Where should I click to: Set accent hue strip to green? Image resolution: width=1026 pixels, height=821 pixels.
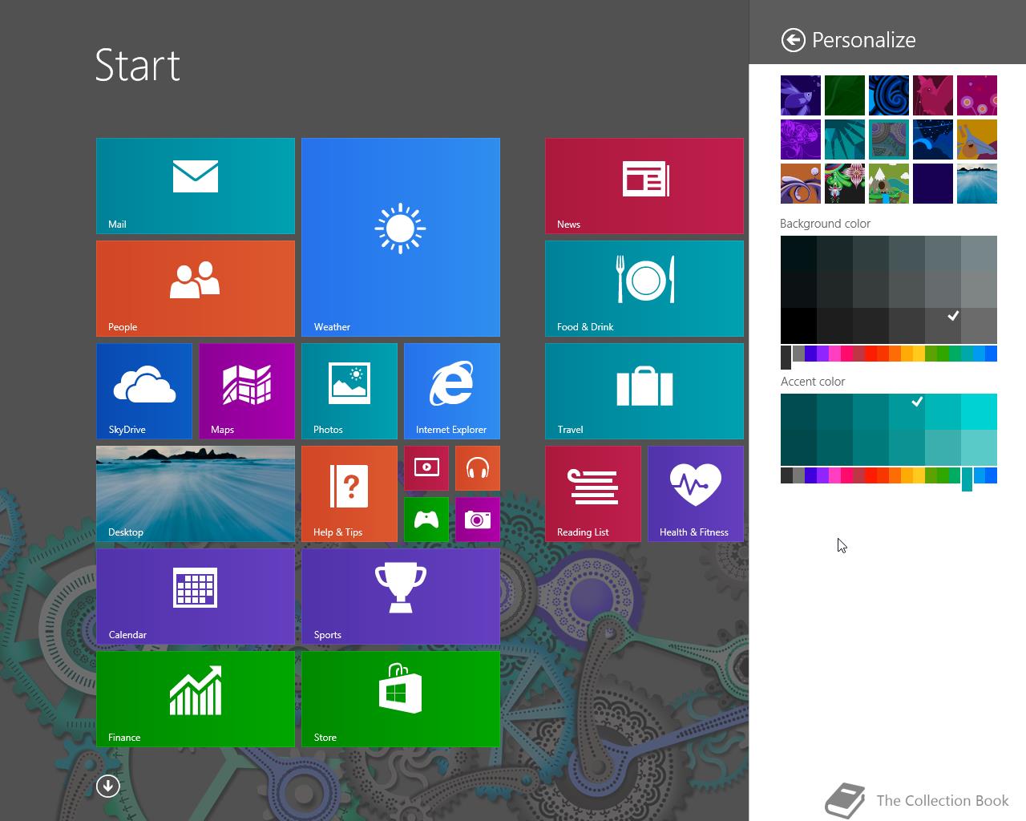[943, 475]
